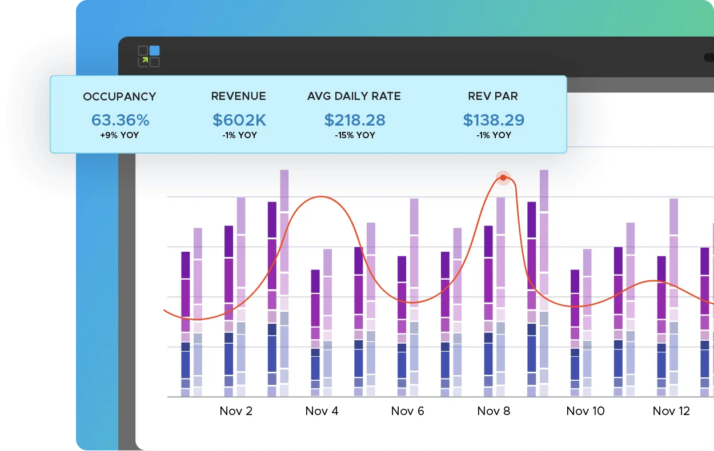
Task: Click the -15% YOY label
Action: (x=355, y=135)
